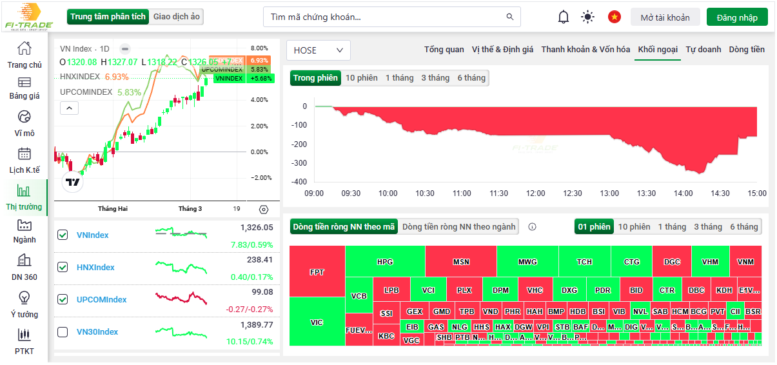The image size is (777, 365).
Task: Uncheck the UPCOMIndex checkbox
Action: (63, 300)
